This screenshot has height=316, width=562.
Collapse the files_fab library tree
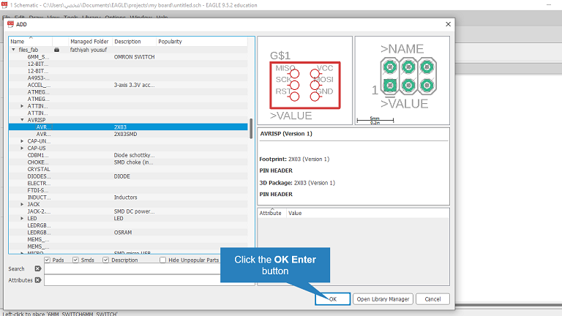coord(14,50)
